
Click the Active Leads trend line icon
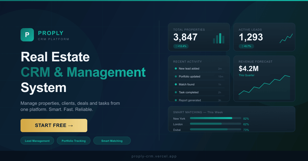click(286, 38)
